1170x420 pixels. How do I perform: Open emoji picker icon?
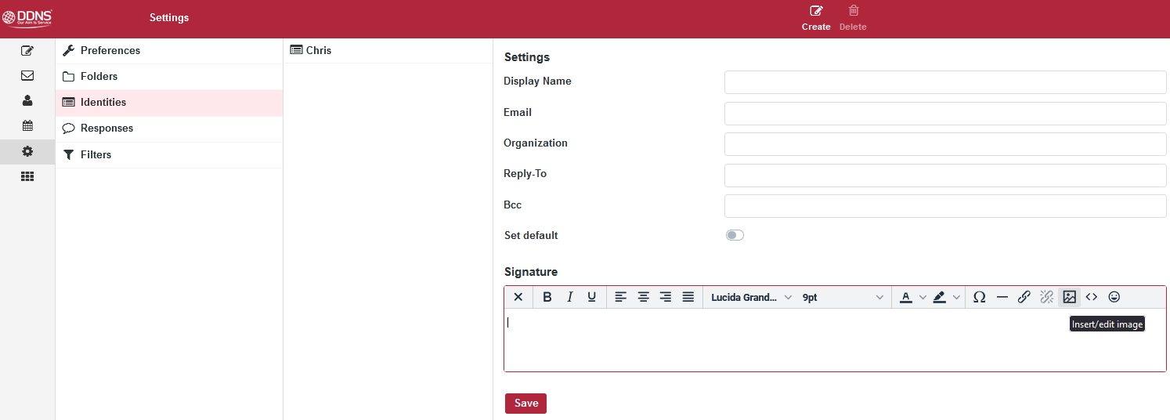[x=1114, y=297]
